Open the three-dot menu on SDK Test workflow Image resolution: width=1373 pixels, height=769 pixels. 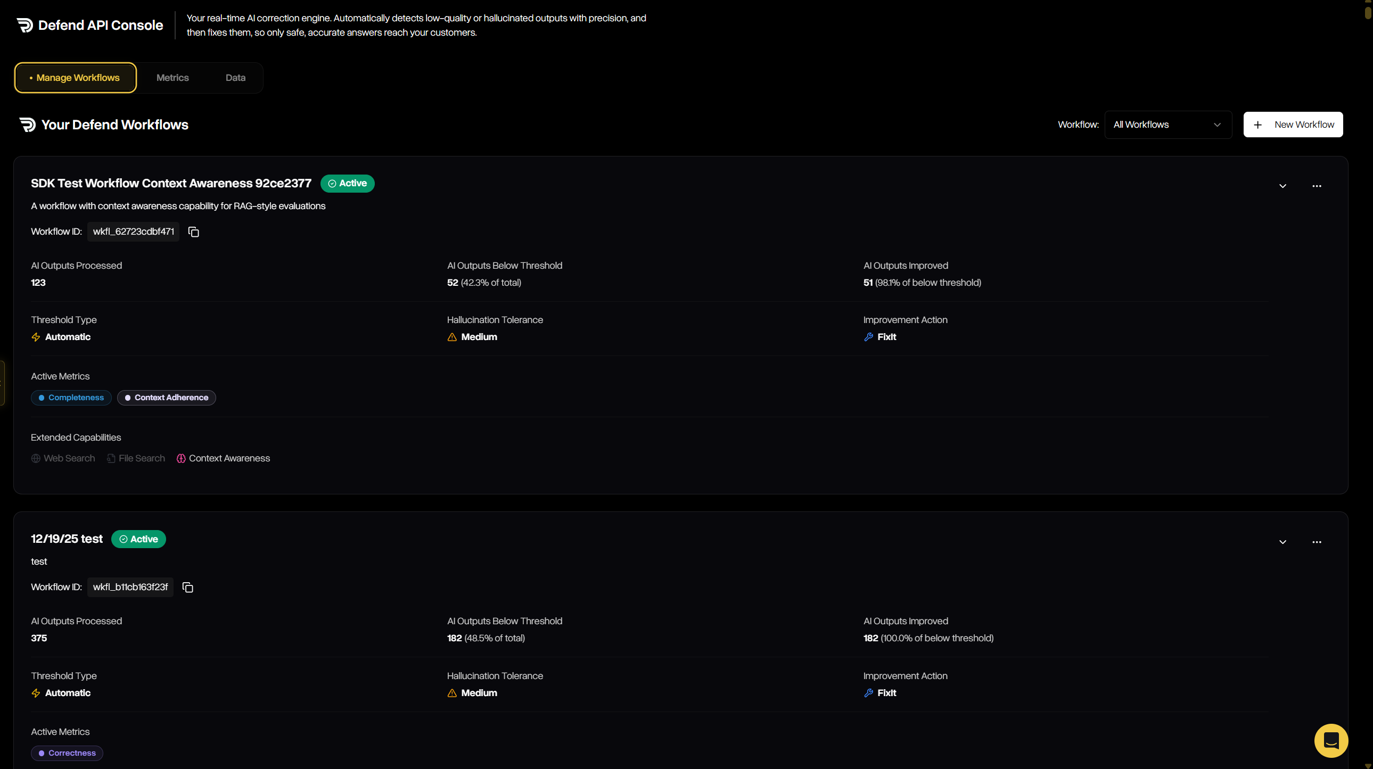point(1317,186)
